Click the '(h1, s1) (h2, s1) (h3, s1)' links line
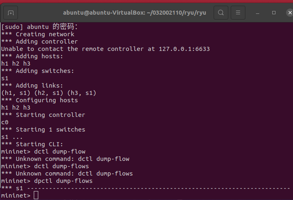Viewport: 293px width, 200px height. (49, 93)
